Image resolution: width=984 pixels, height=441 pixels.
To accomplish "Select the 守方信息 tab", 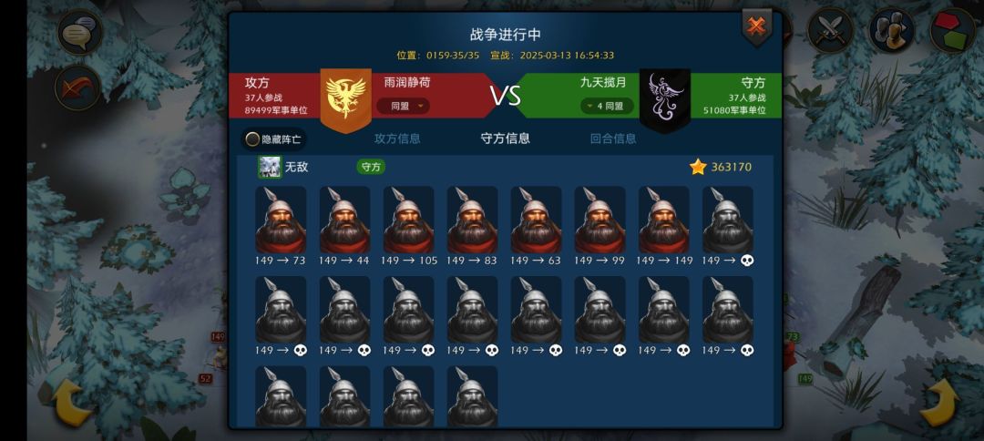I will 505,138.
